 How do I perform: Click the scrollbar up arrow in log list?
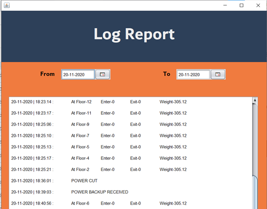coord(255,100)
